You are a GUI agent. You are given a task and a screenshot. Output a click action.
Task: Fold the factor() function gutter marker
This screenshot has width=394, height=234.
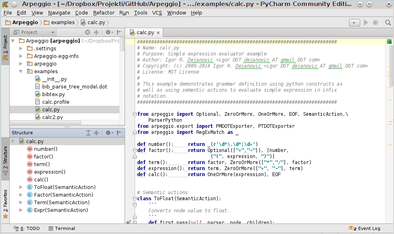click(135, 150)
